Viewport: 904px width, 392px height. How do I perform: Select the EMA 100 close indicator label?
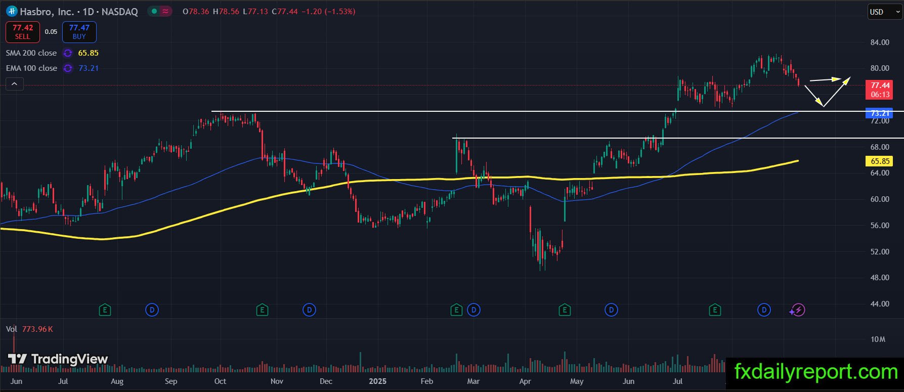pos(31,68)
